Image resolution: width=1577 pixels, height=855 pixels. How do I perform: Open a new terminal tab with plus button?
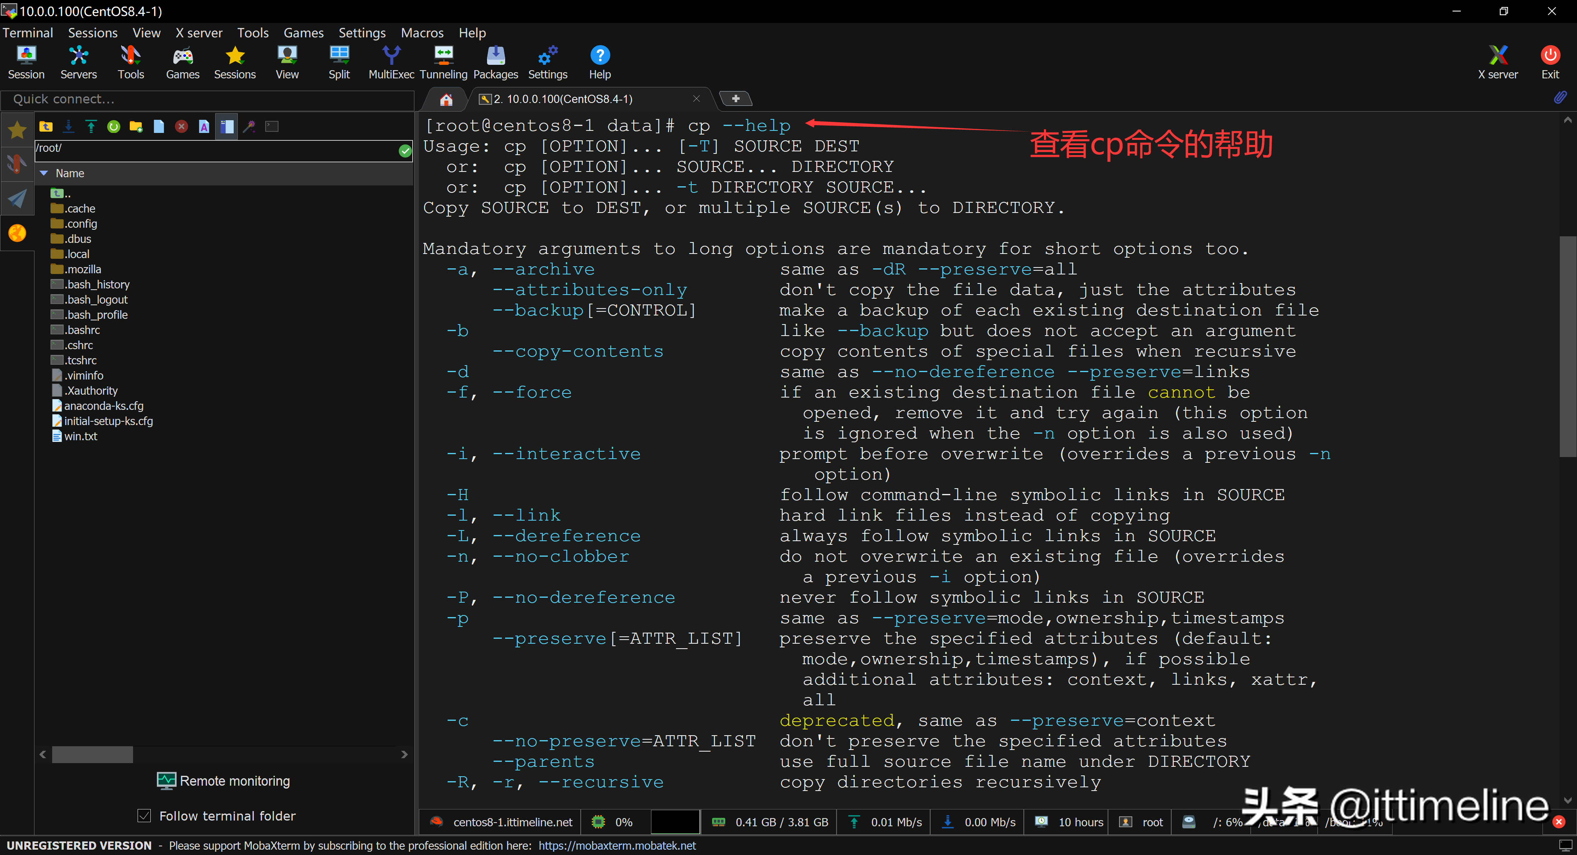point(735,98)
